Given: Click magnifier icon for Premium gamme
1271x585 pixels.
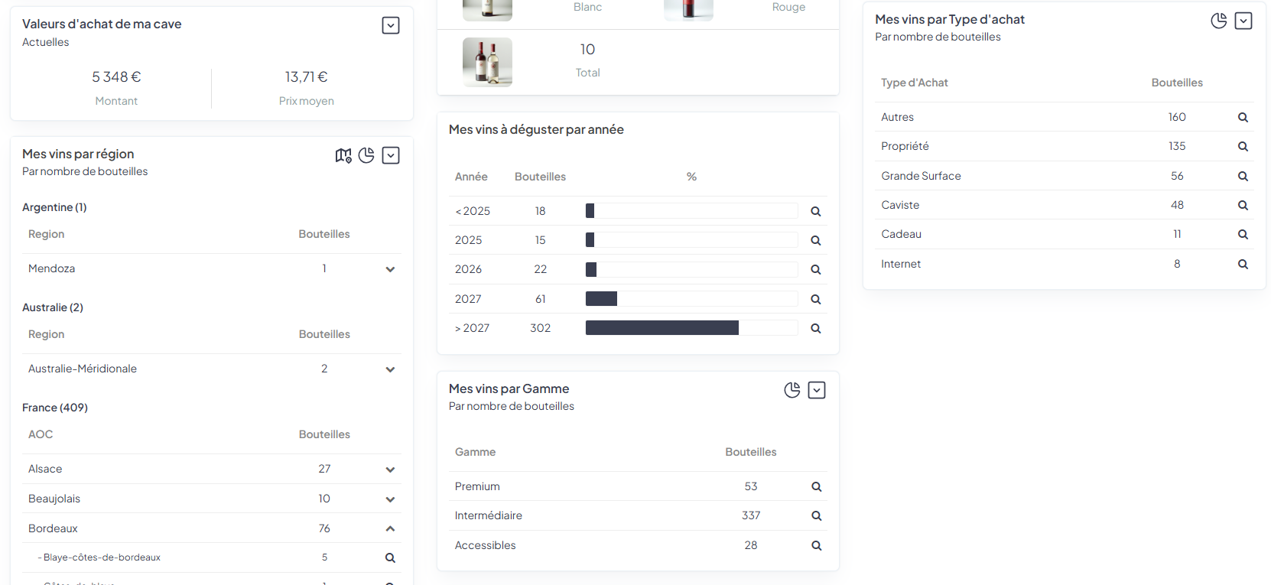Looking at the screenshot, I should 816,487.
